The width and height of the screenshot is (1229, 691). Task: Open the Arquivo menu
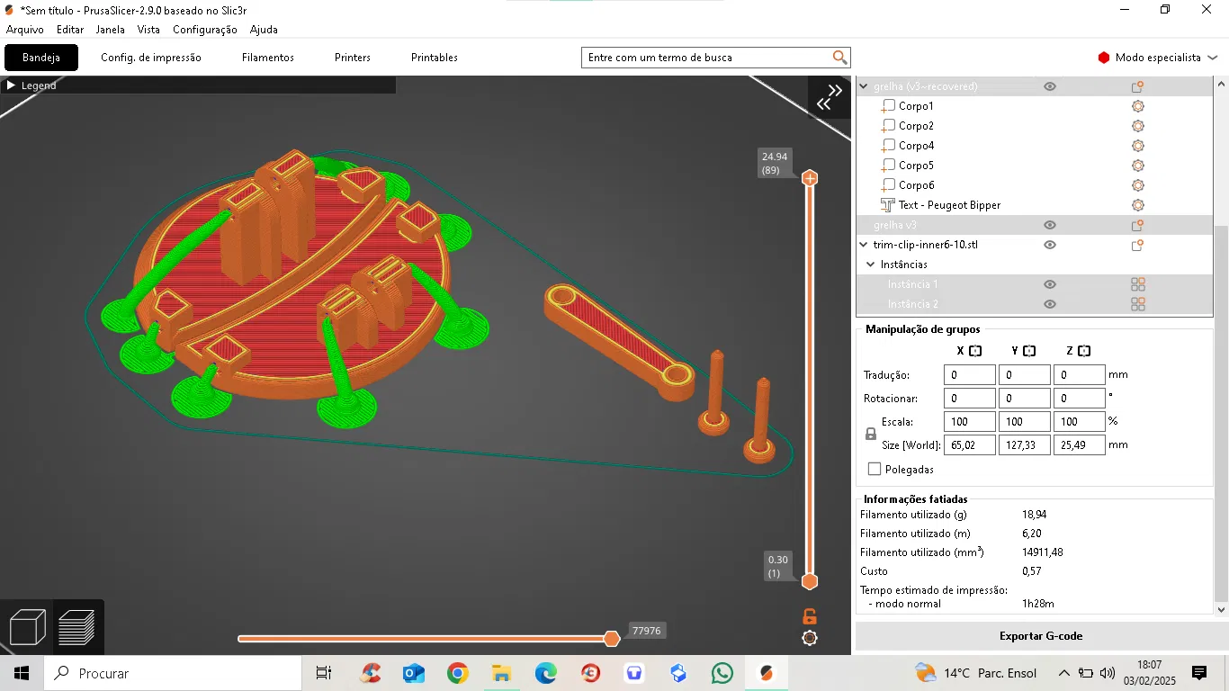25,30
